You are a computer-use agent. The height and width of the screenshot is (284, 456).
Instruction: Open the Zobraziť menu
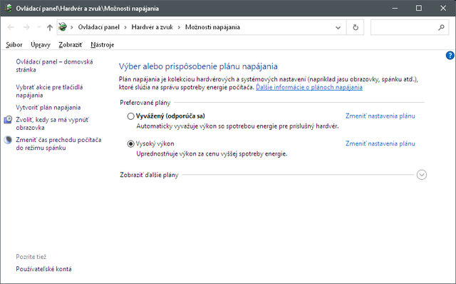coord(71,44)
